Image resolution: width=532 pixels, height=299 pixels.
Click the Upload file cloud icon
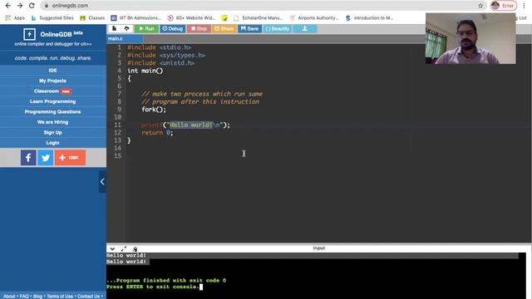pyautogui.click(x=126, y=29)
